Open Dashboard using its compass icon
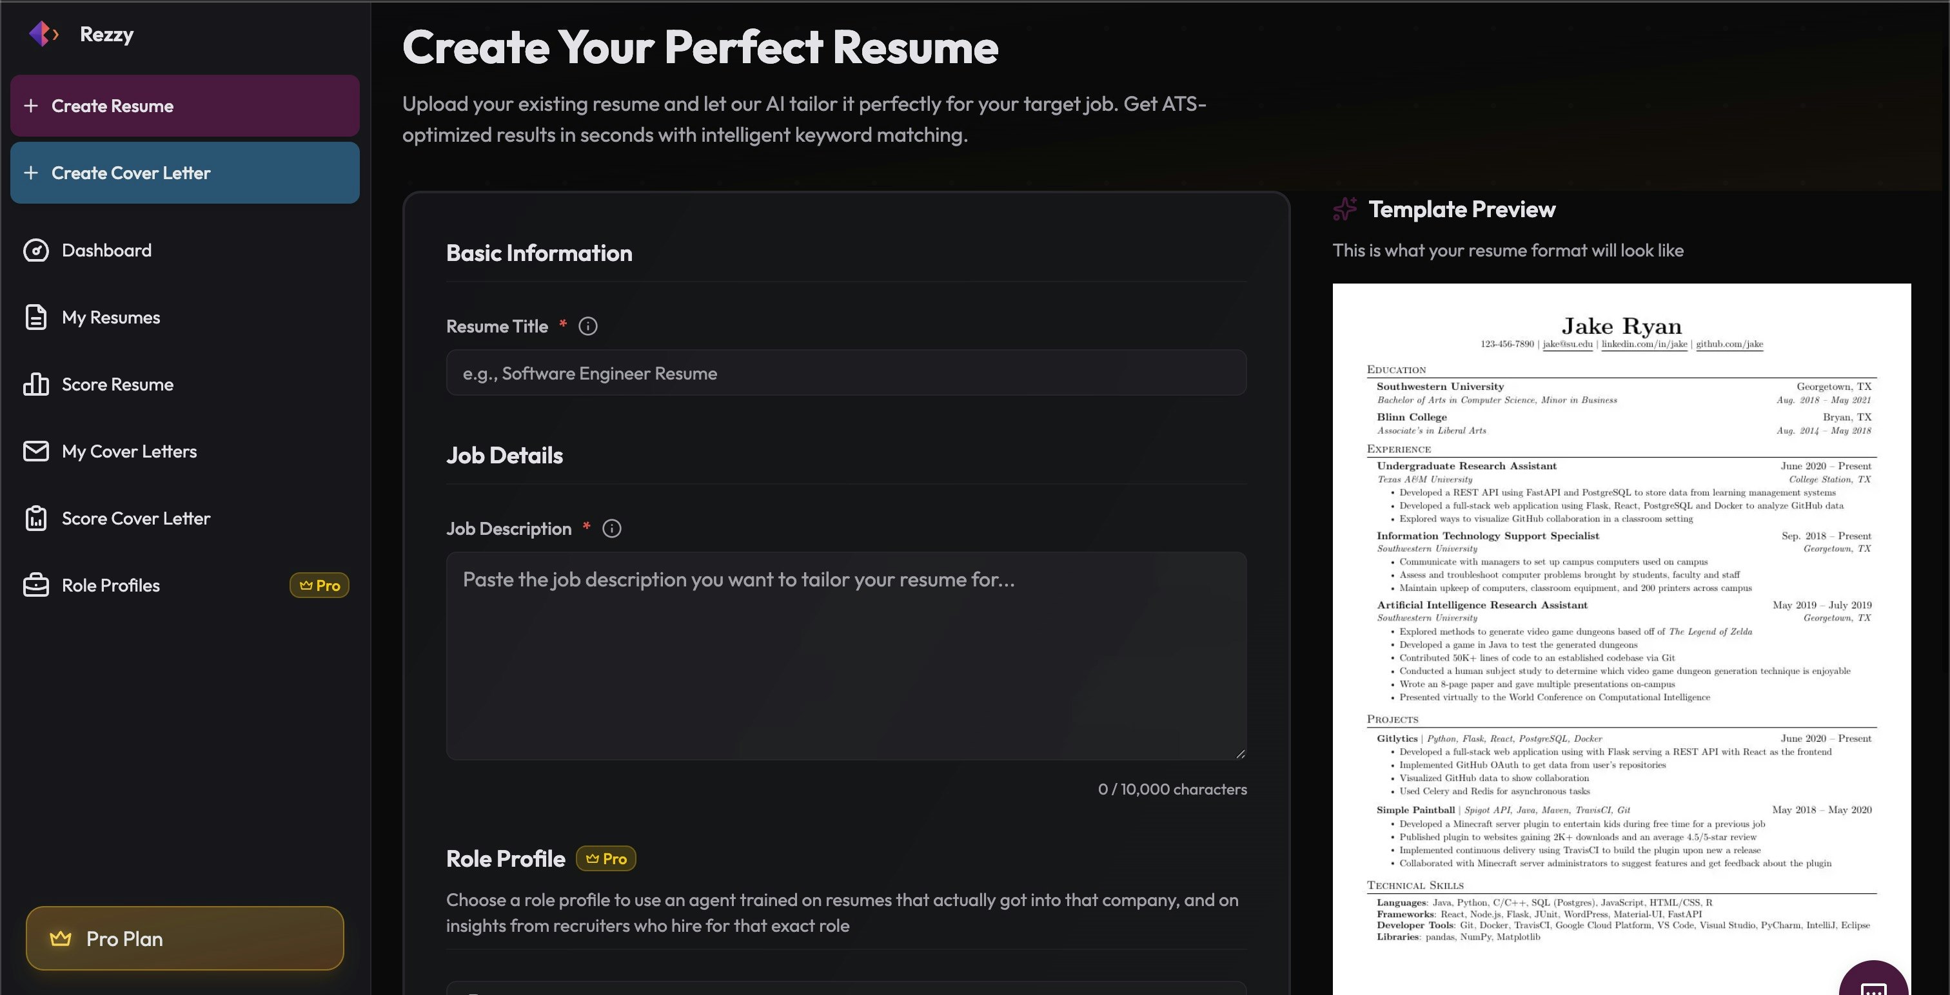The image size is (1950, 995). click(36, 251)
